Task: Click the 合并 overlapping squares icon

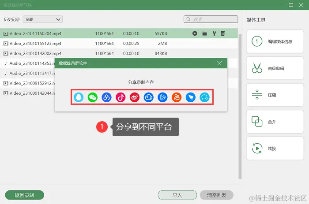Action: (x=257, y=121)
